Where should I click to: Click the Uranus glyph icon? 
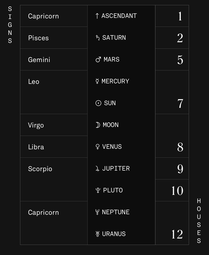pyautogui.click(x=98, y=234)
